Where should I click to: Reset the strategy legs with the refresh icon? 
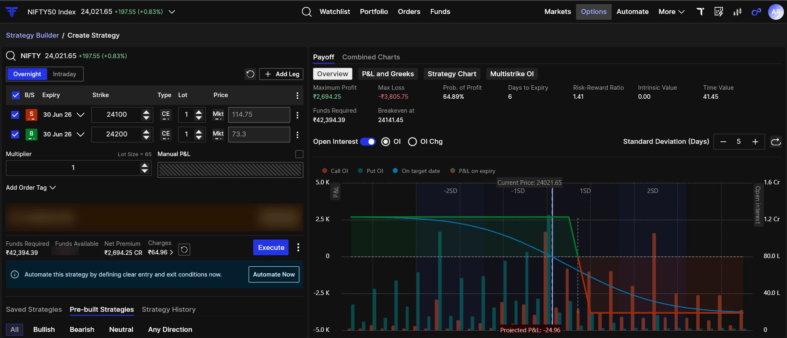(x=250, y=74)
